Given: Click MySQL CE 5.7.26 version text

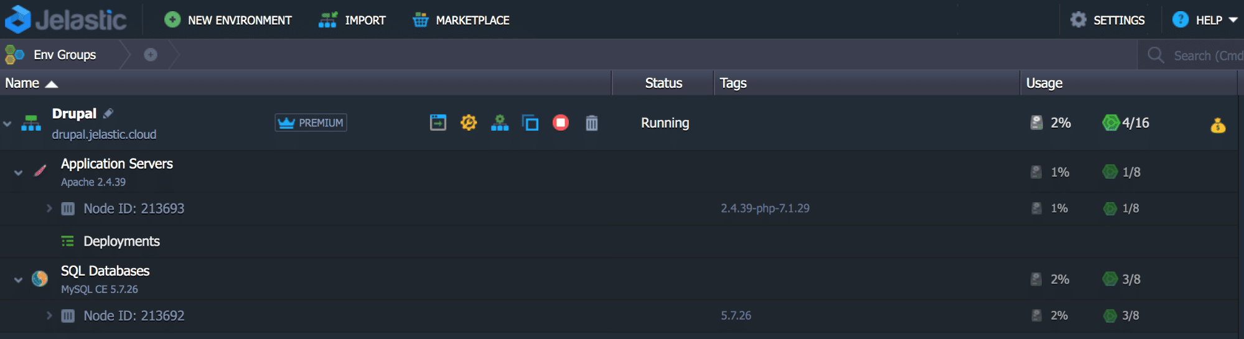Looking at the screenshot, I should (x=100, y=289).
